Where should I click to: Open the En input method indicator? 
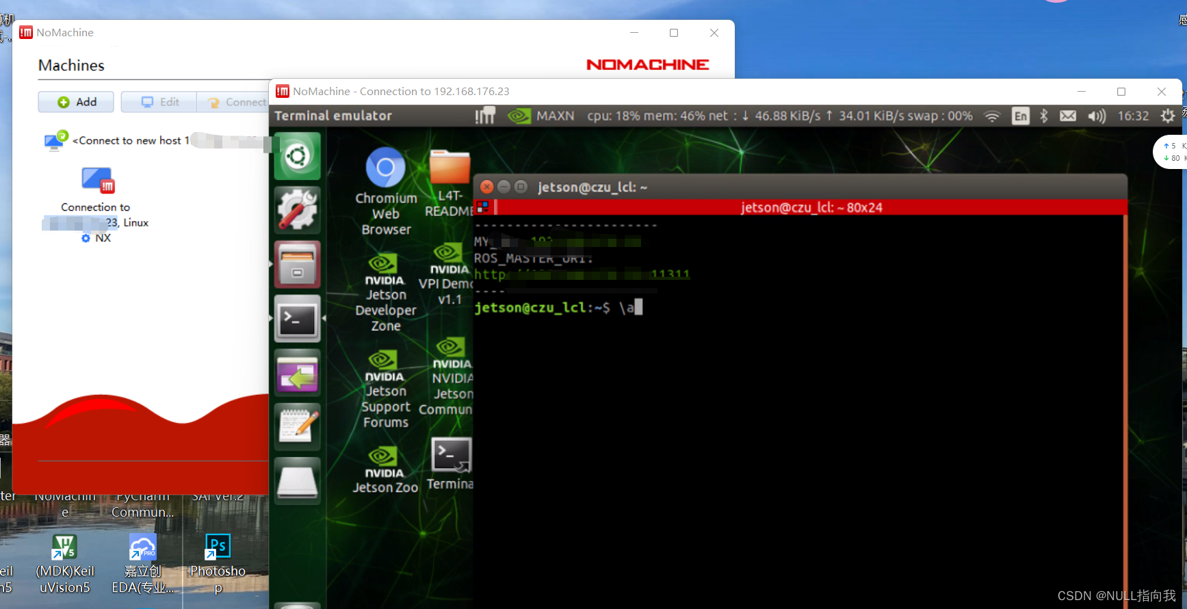tap(1021, 116)
